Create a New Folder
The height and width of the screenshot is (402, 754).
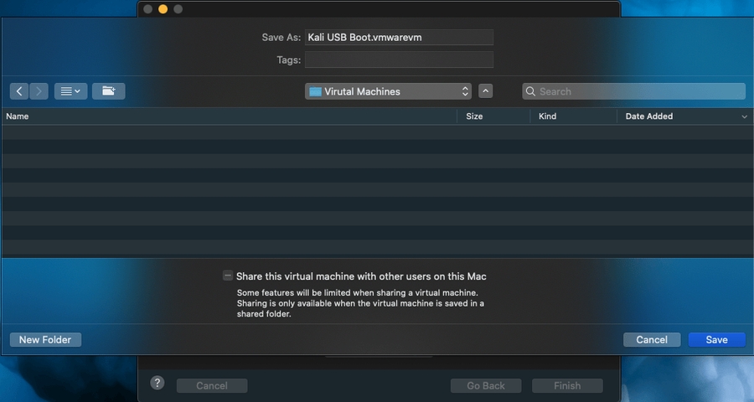[x=45, y=340]
